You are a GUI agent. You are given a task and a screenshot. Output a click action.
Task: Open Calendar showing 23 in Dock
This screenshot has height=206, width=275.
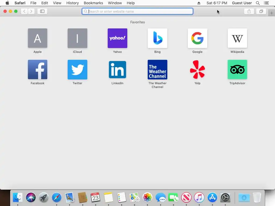pos(95,197)
